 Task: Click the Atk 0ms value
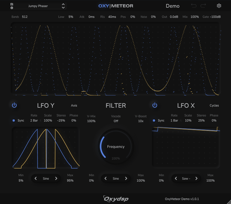click(x=92, y=17)
